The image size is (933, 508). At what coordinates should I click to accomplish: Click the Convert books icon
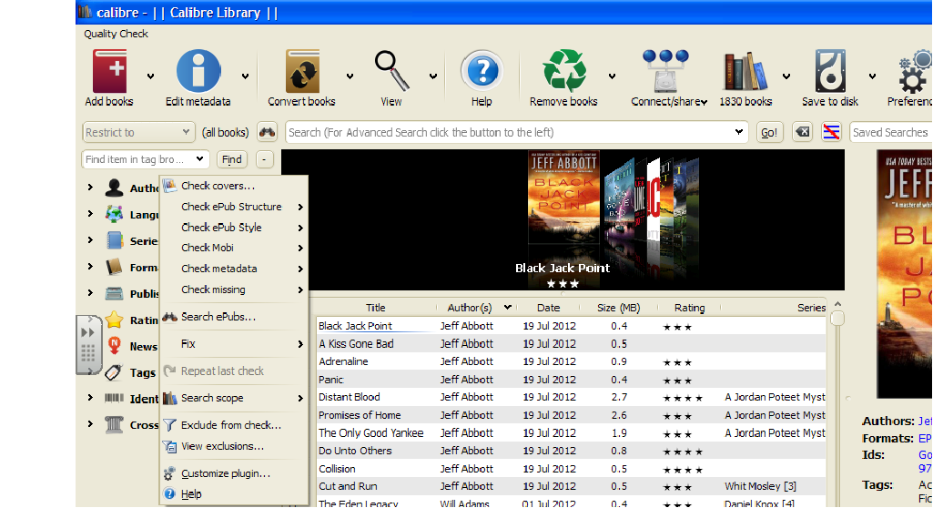(x=302, y=71)
